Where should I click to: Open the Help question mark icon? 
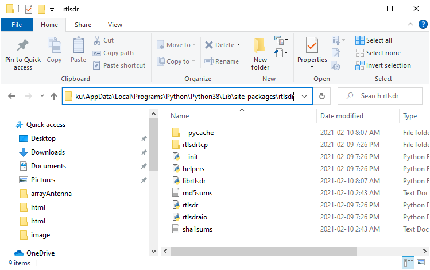coord(423,24)
